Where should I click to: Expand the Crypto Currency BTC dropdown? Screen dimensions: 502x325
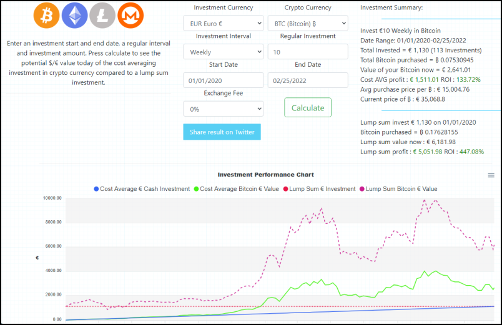(308, 23)
